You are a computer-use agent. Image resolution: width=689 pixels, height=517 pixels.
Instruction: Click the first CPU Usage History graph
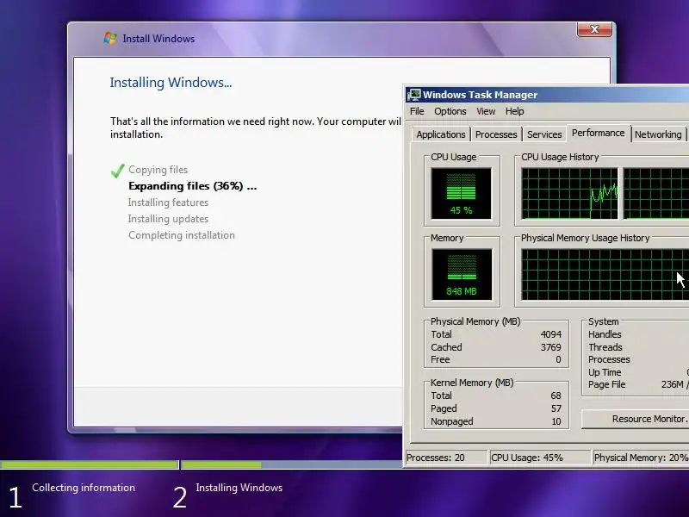pos(569,193)
